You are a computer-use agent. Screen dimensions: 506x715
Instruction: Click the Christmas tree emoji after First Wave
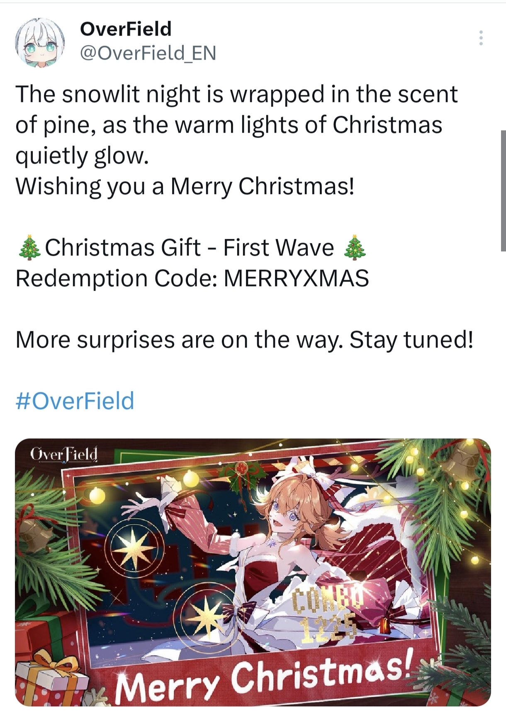(x=355, y=248)
